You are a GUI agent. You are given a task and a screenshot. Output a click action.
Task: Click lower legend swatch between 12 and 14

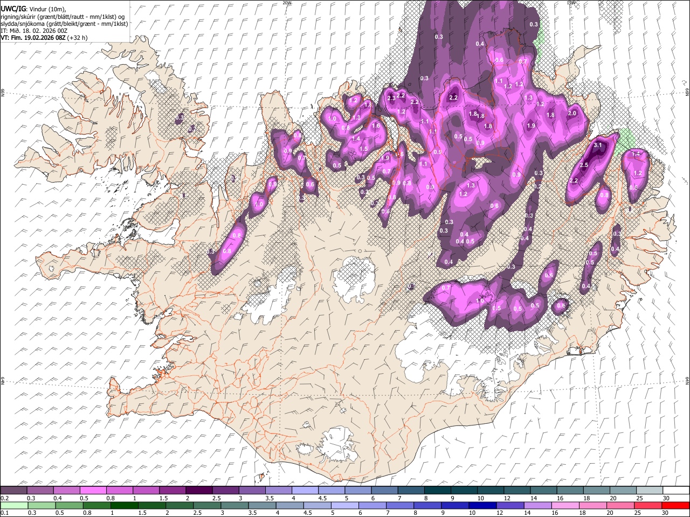[510, 505]
